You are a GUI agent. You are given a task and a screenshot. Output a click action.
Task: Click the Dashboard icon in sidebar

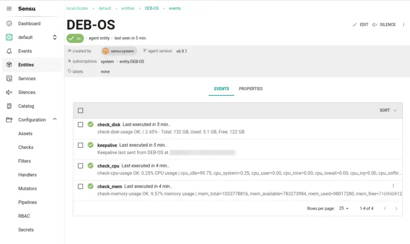pos(9,24)
